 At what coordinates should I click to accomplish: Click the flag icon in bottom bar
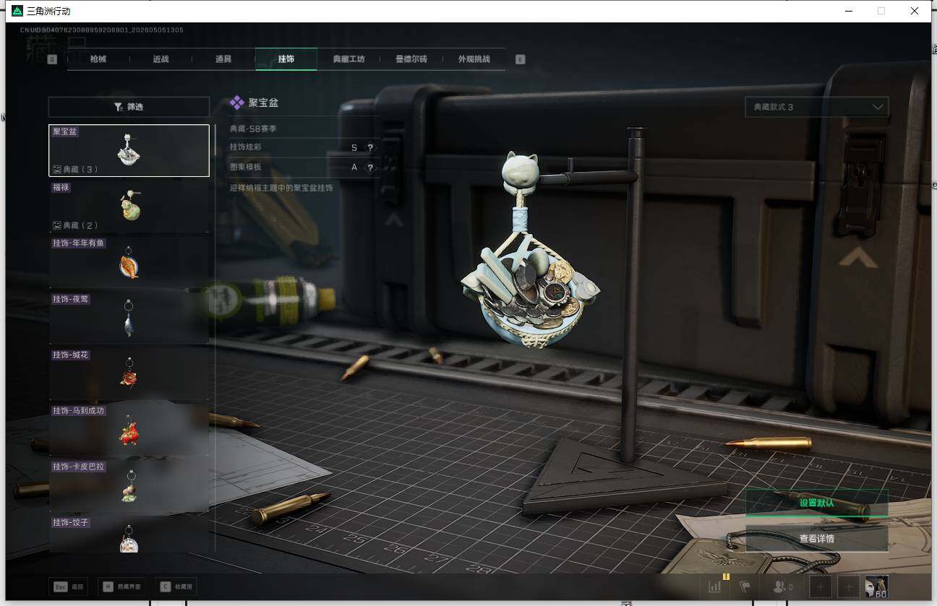744,587
